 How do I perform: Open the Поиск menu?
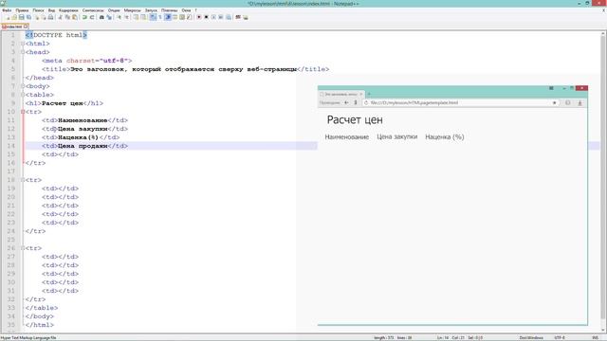pos(38,10)
